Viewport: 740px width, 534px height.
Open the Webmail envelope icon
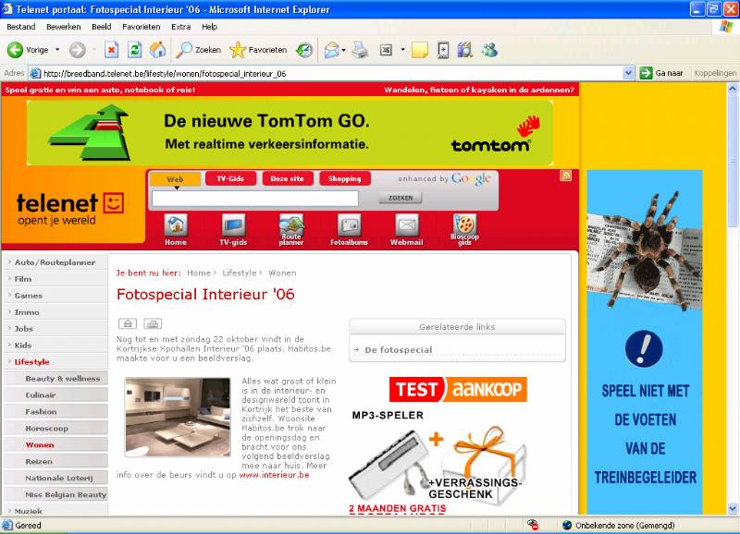click(406, 229)
